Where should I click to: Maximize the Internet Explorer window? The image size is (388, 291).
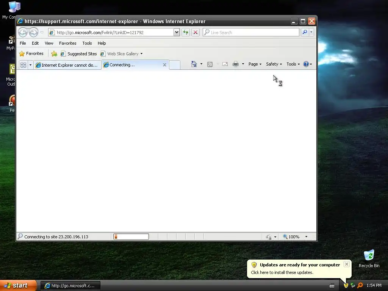pos(303,21)
